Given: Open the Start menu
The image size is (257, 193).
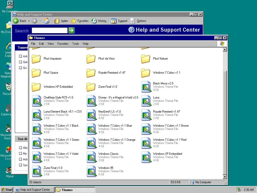Looking at the screenshot, I should click(x=7, y=190).
